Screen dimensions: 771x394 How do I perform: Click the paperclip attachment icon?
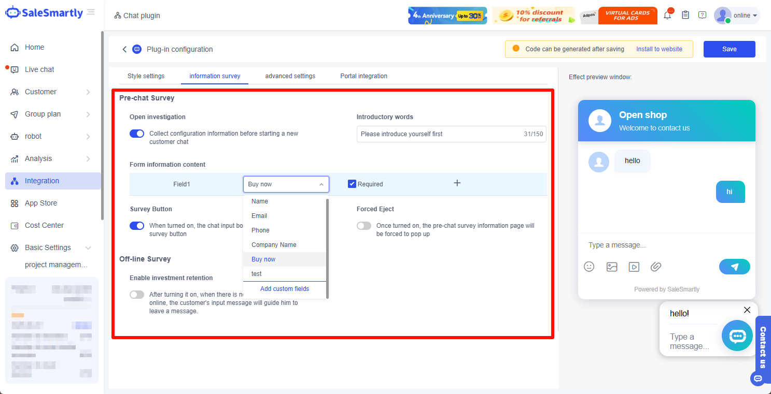pos(656,267)
